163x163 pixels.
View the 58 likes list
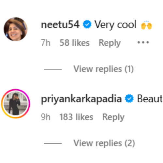[75, 43]
